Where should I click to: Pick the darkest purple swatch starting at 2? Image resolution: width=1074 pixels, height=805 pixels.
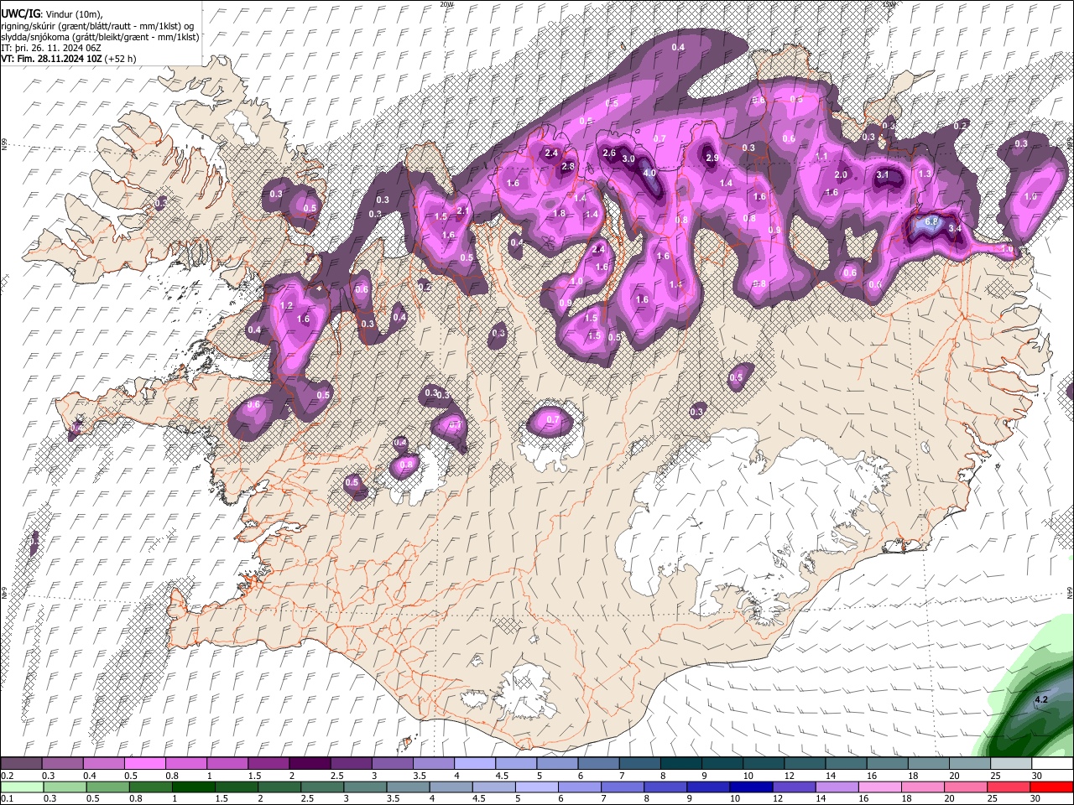point(309,764)
